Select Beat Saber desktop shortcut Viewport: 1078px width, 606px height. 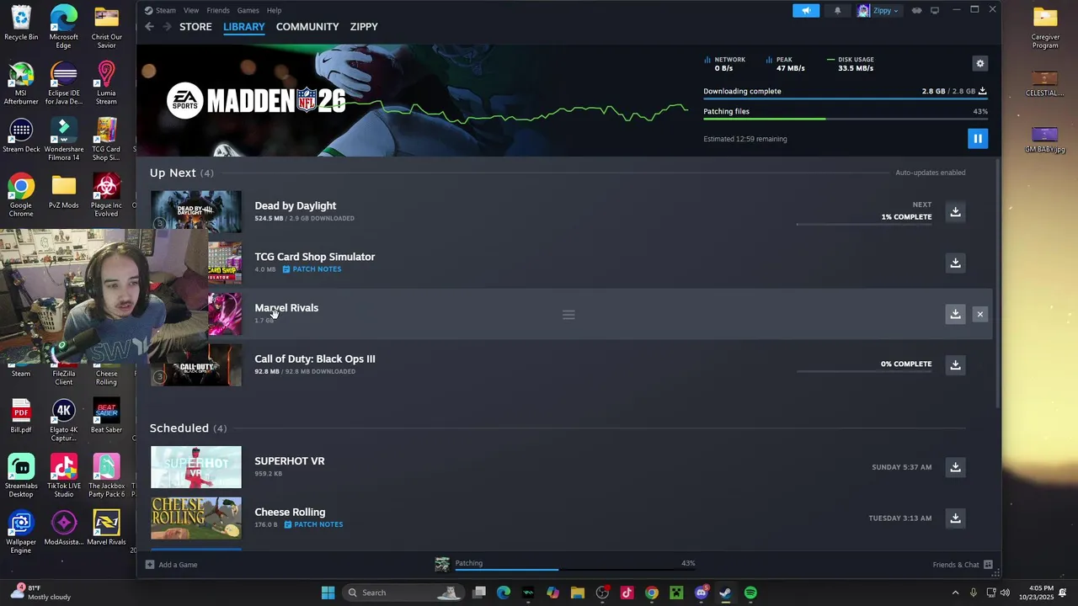point(106,417)
